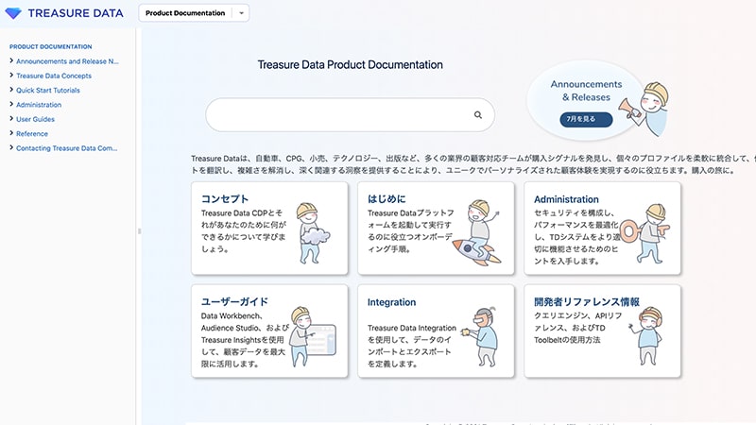Click the Integration card description text

click(412, 346)
